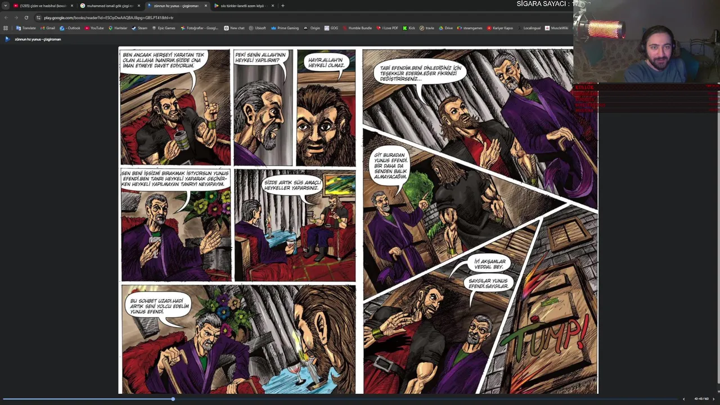The image size is (720, 405).
Task: Close the sılo türkler tab
Action: (x=273, y=6)
